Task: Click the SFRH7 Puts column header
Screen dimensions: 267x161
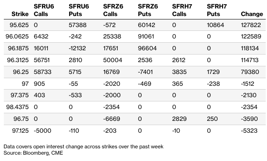Action: coord(217,10)
